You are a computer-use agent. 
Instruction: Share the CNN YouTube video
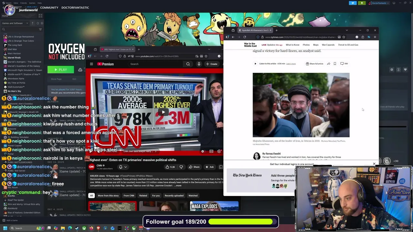tap(194, 167)
